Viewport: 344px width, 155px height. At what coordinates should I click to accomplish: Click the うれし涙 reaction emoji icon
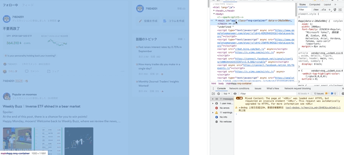[5, 71]
